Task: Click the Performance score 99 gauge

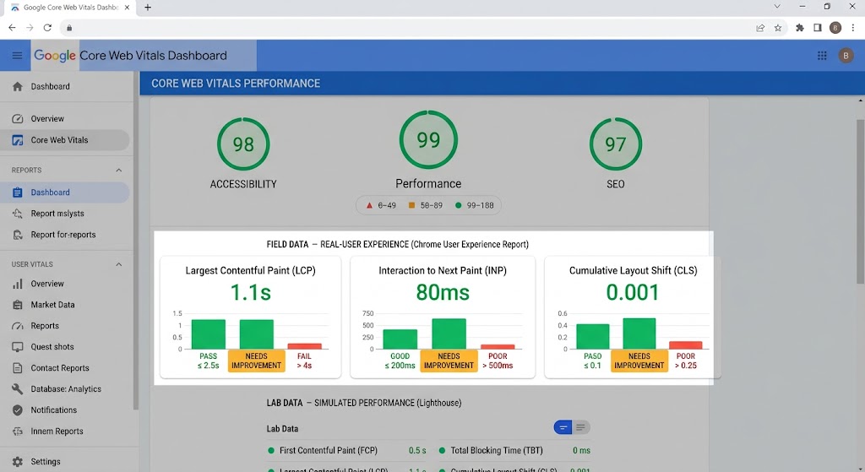Action: (428, 139)
